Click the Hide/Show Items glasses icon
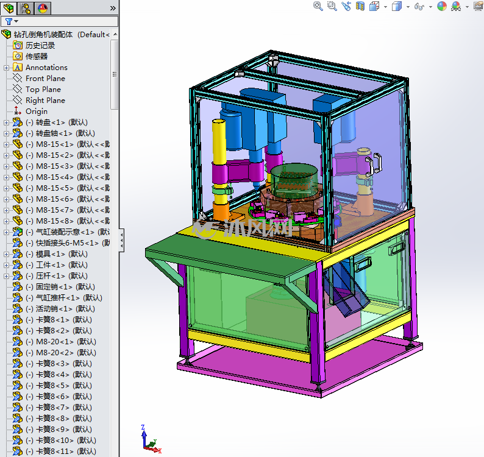 click(x=419, y=6)
